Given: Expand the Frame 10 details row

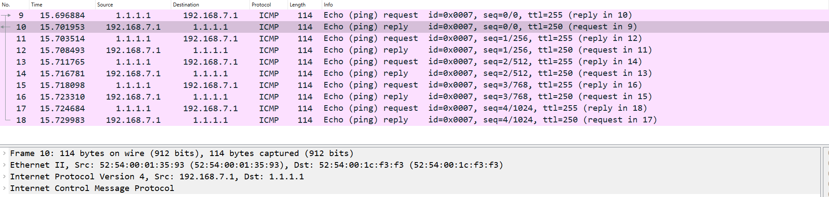Looking at the screenshot, I should click(x=4, y=153).
